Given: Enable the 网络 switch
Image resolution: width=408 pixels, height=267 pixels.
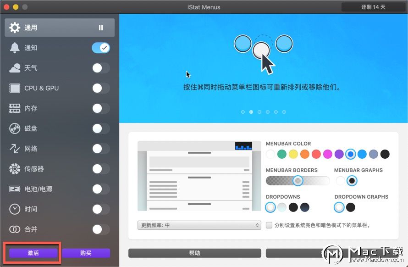Looking at the screenshot, I should [x=101, y=149].
